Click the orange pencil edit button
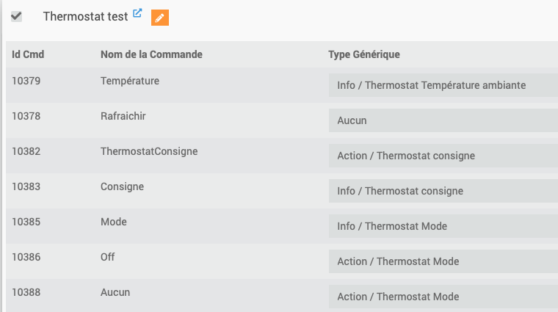Image resolution: width=558 pixels, height=312 pixels. point(160,18)
